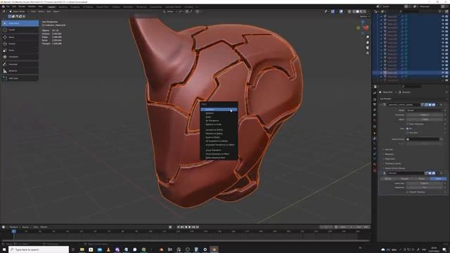
Task: Open the viewport Add menu
Action: (x=49, y=11)
